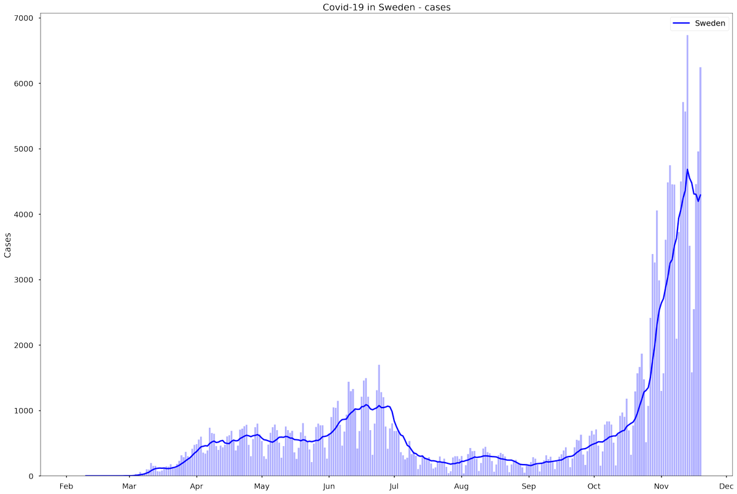
Task: Click the y-axis tick label 0
Action: point(33,476)
